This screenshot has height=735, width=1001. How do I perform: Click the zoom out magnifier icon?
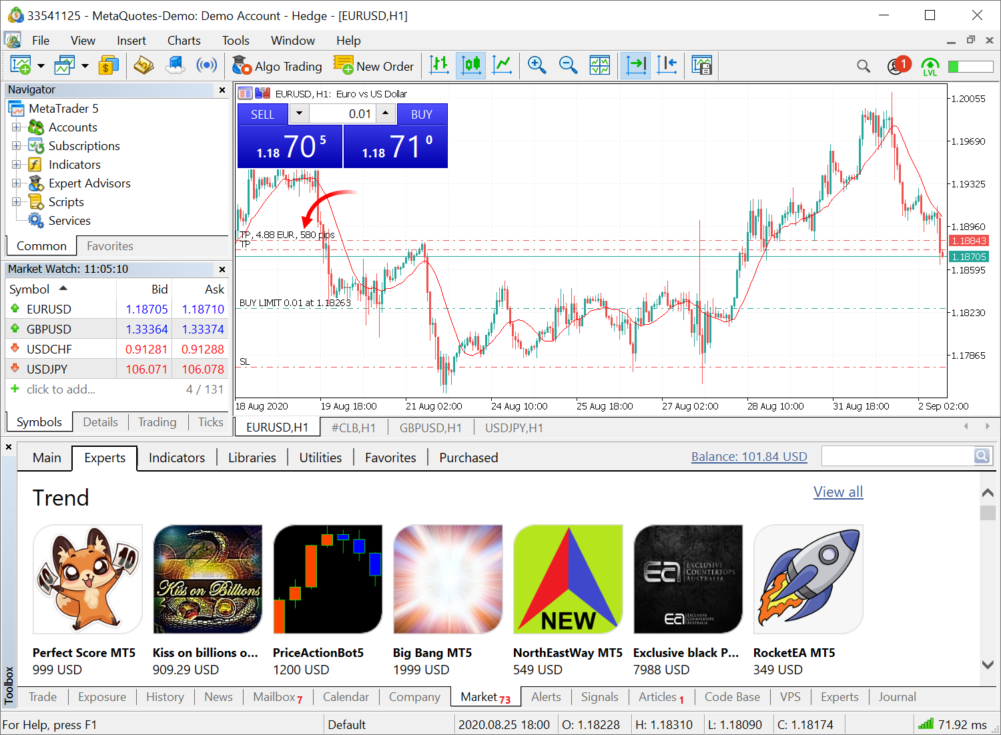[568, 65]
